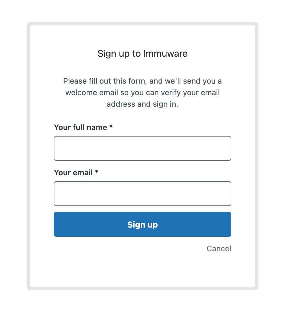
Task: Click the Your full name input field
Action: pyautogui.click(x=143, y=148)
